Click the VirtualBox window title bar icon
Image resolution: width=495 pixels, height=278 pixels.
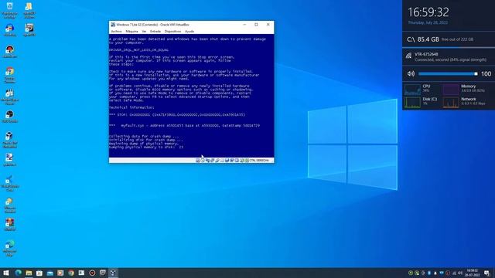tap(113, 25)
